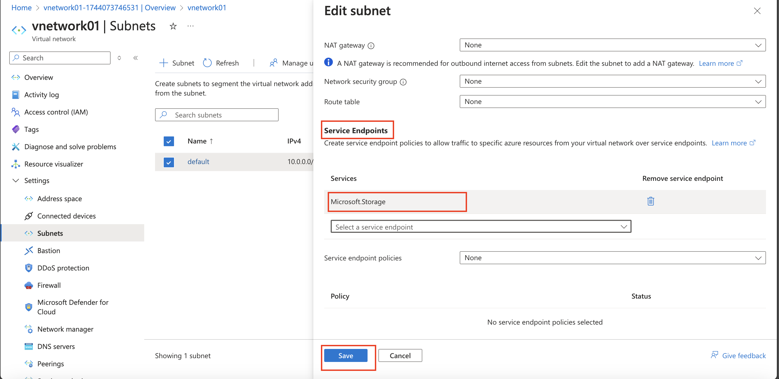Click the Network security group info icon
This screenshot has width=779, height=379.
tap(403, 82)
